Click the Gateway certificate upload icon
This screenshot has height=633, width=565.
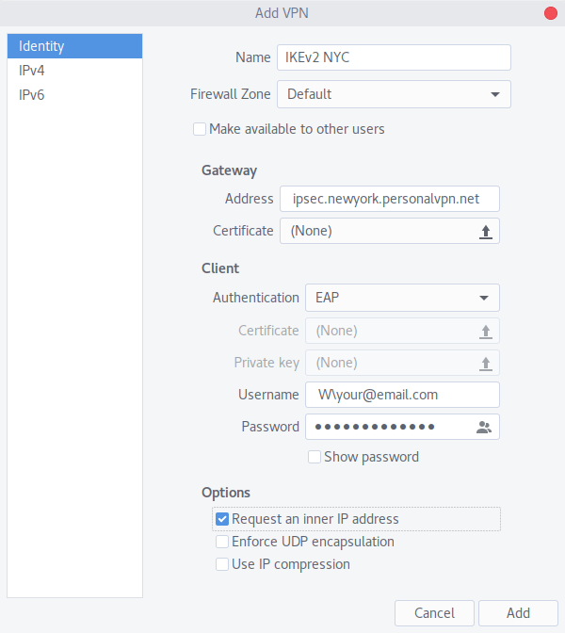pyautogui.click(x=486, y=232)
